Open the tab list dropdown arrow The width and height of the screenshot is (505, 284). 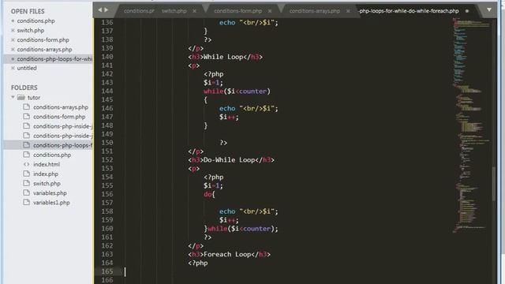489,10
